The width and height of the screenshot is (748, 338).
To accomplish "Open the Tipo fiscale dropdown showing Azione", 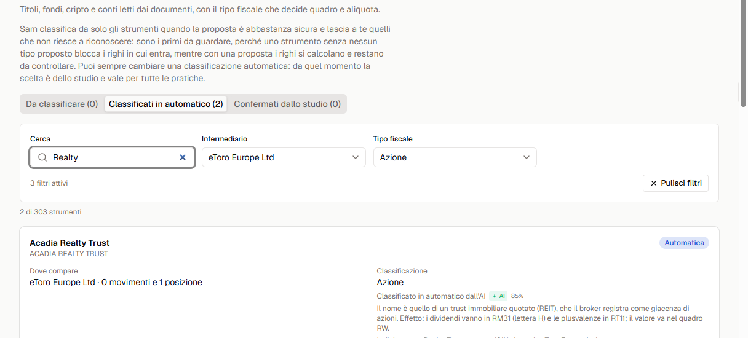I will pos(455,157).
